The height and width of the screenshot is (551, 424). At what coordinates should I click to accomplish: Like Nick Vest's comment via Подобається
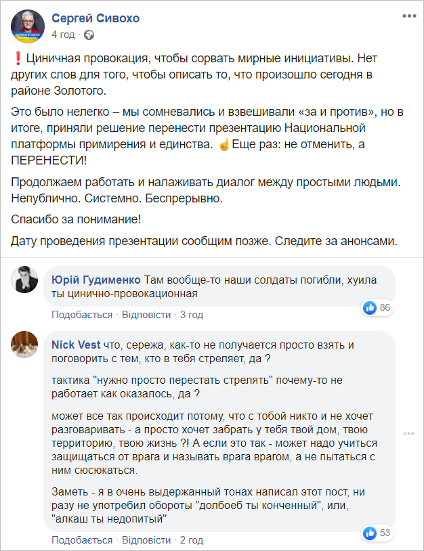(x=82, y=540)
